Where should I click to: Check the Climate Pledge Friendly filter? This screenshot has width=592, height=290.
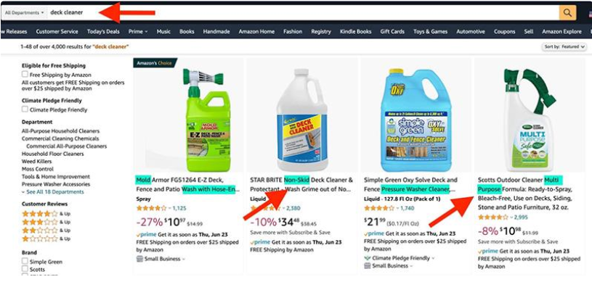pyautogui.click(x=25, y=109)
